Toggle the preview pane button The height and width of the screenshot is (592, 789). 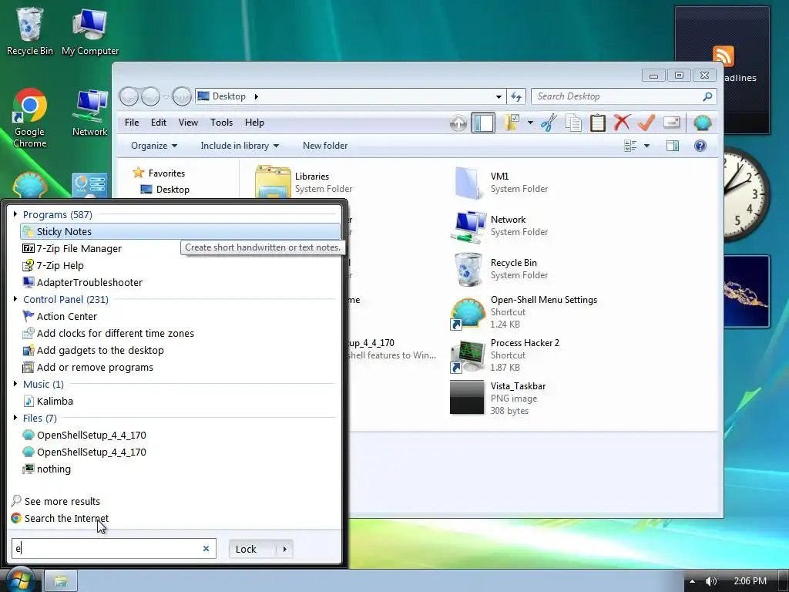pyautogui.click(x=672, y=146)
